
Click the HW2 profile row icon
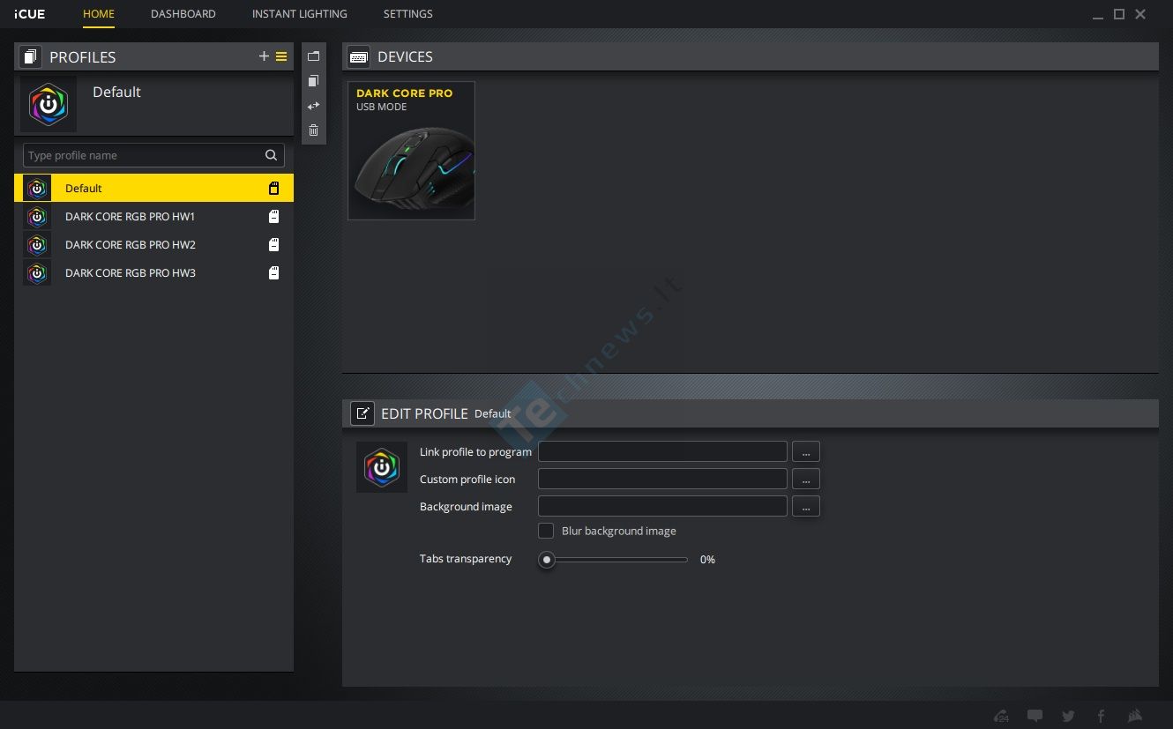pyautogui.click(x=37, y=244)
